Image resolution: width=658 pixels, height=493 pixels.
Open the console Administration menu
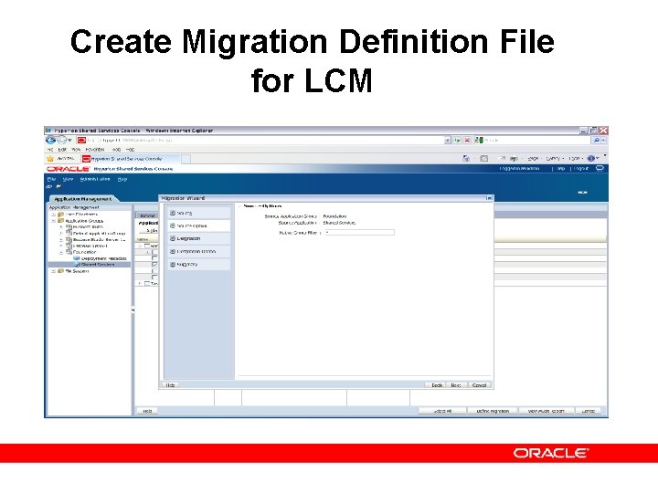click(x=95, y=179)
